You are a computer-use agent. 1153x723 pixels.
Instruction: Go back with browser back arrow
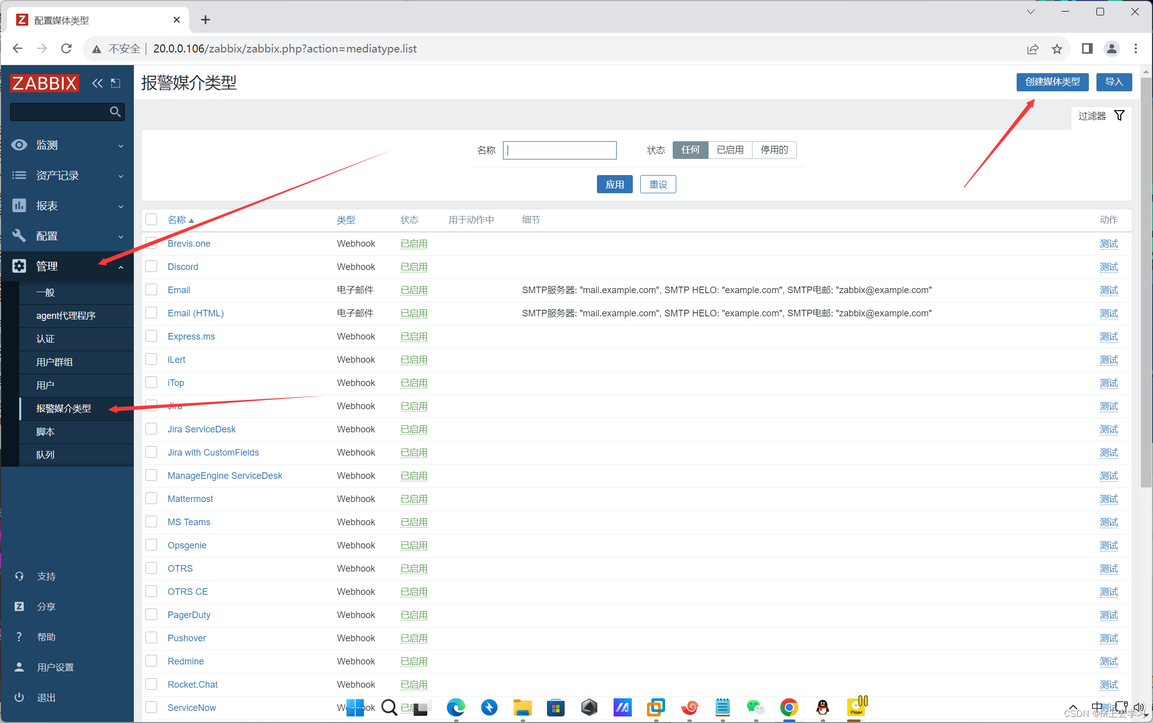18,48
